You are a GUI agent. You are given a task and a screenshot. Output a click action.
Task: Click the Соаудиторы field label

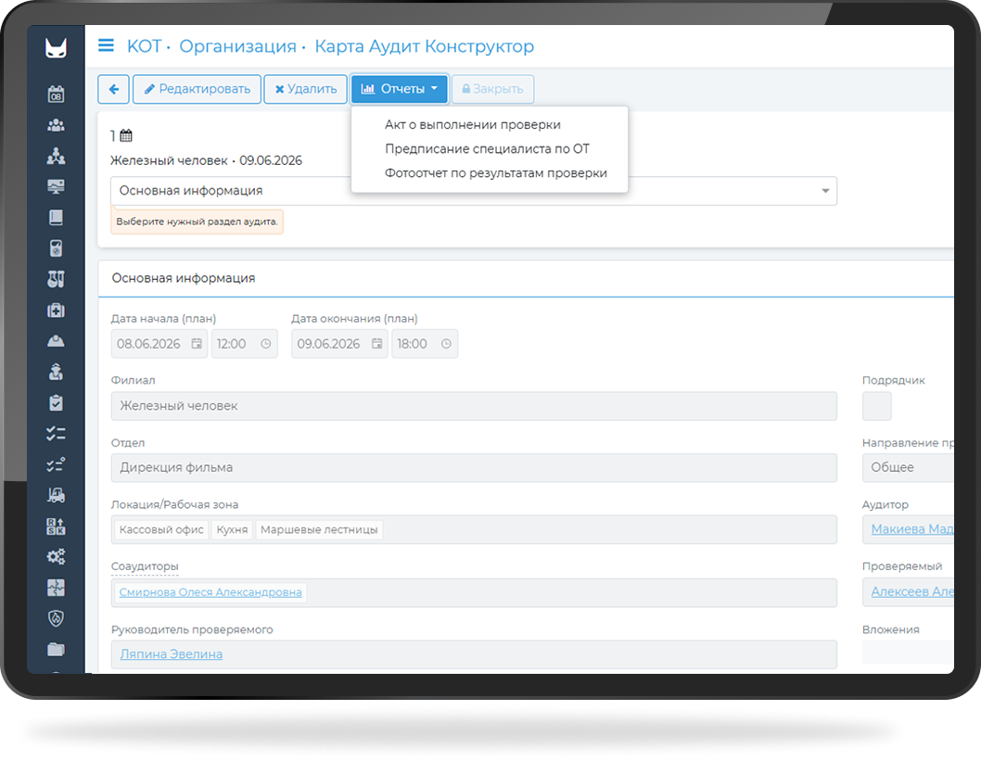145,566
